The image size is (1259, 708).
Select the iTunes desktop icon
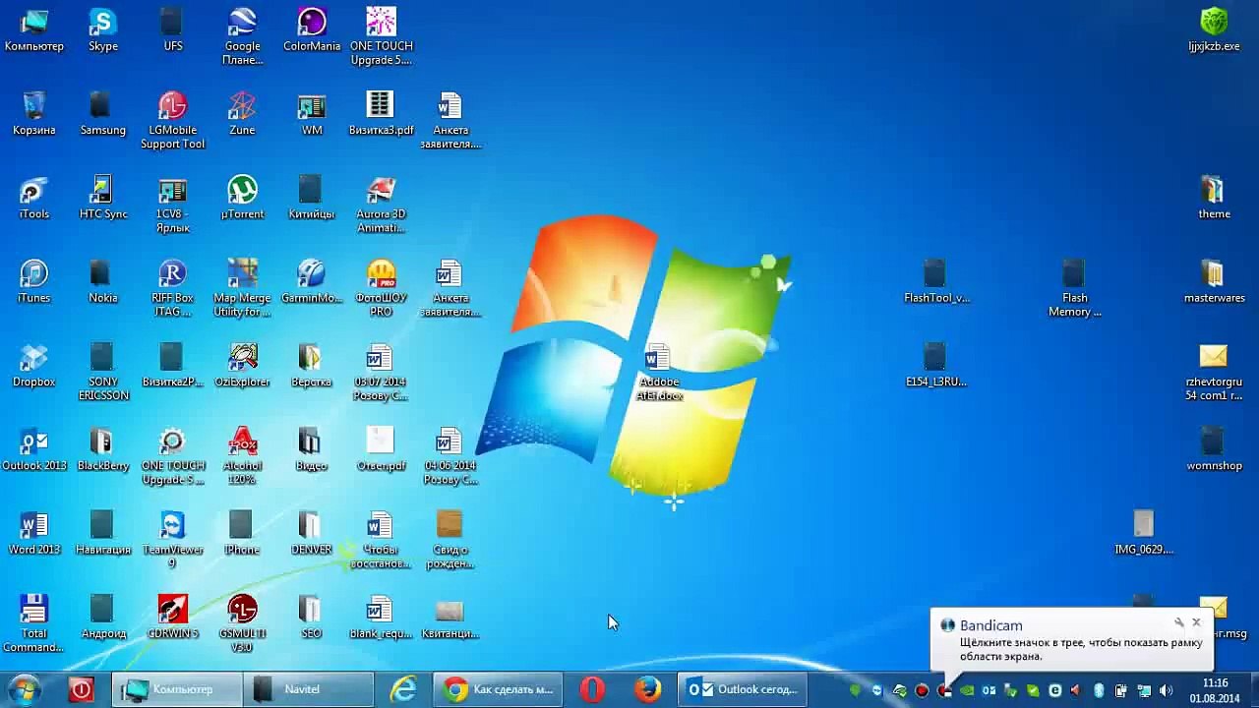[33, 281]
